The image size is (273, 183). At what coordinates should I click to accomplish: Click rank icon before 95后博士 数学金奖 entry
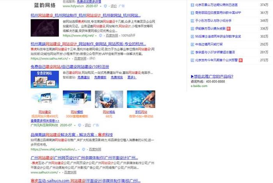point(192,37)
